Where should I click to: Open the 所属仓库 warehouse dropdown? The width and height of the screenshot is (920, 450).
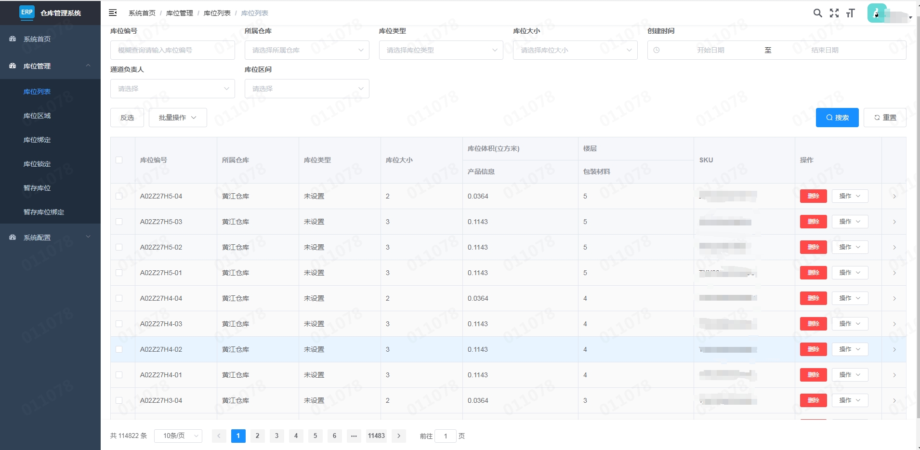[306, 50]
